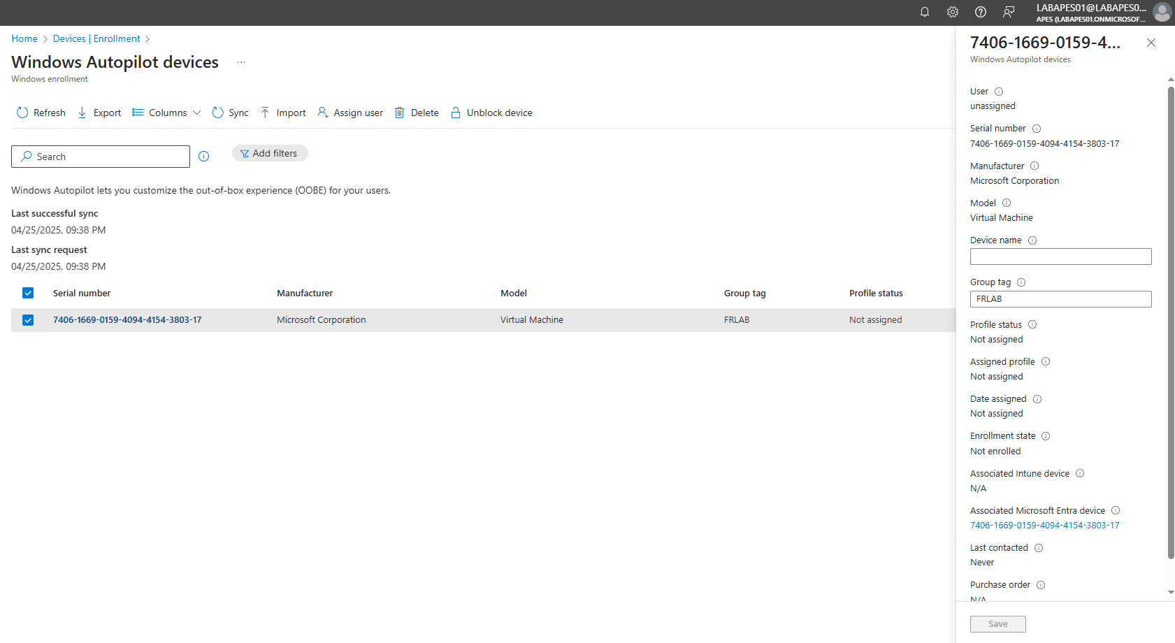Image resolution: width=1175 pixels, height=643 pixels.
Task: Toggle the select-all devices checkbox
Action: pyautogui.click(x=27, y=293)
